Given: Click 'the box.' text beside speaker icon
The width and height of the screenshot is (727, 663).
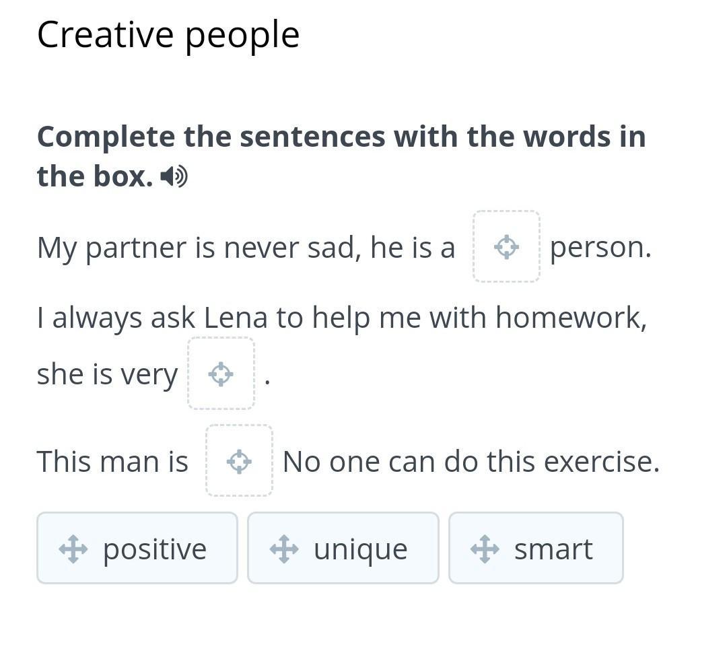Looking at the screenshot, I should pos(95,176).
